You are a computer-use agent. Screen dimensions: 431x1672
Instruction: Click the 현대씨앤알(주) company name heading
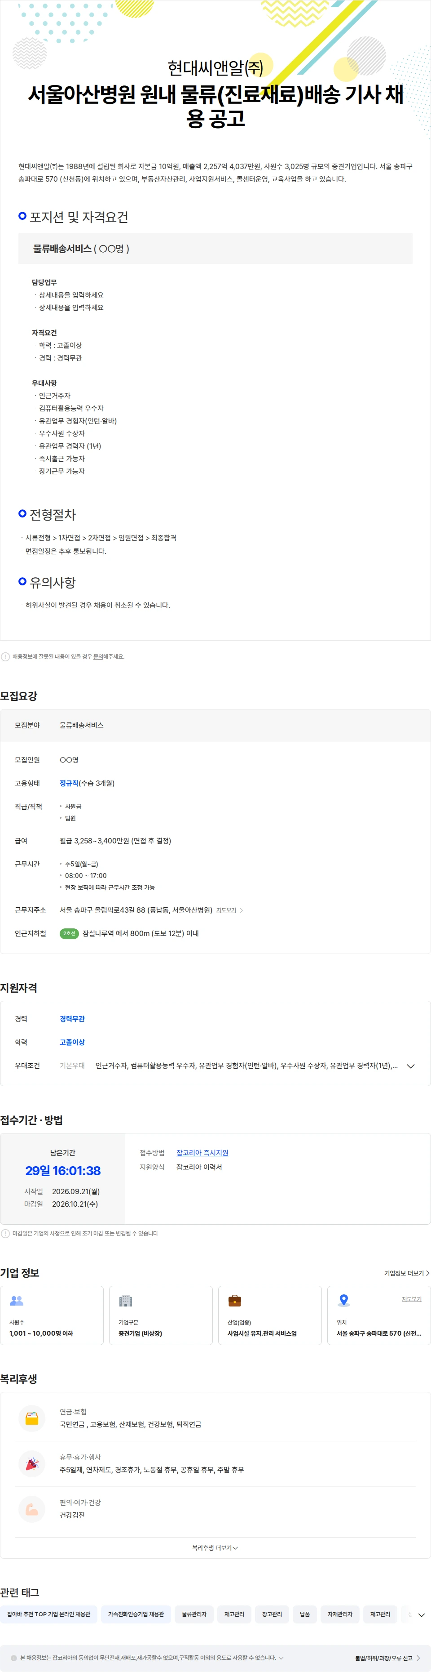tap(215, 67)
